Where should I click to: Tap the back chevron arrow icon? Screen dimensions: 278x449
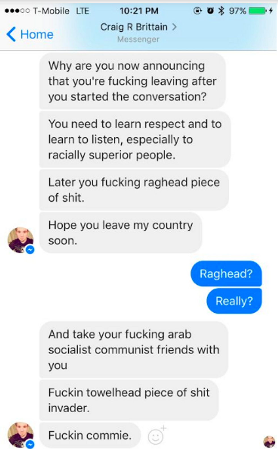[11, 34]
